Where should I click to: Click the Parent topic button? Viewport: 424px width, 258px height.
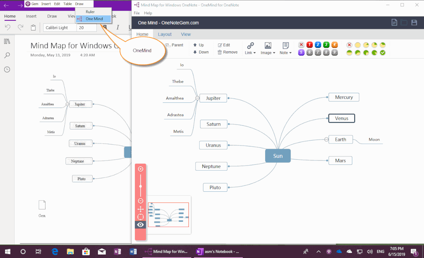pyautogui.click(x=174, y=45)
